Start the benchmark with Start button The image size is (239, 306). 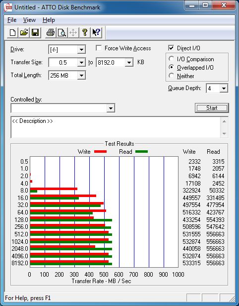[212, 108]
